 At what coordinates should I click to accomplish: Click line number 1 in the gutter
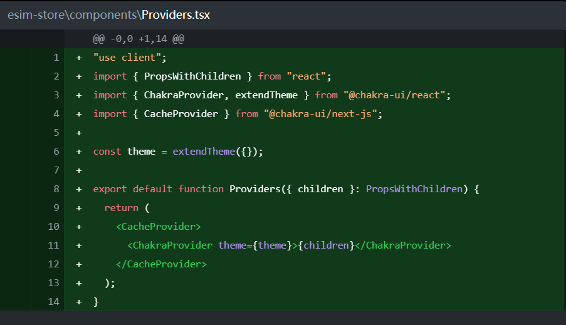click(56, 58)
